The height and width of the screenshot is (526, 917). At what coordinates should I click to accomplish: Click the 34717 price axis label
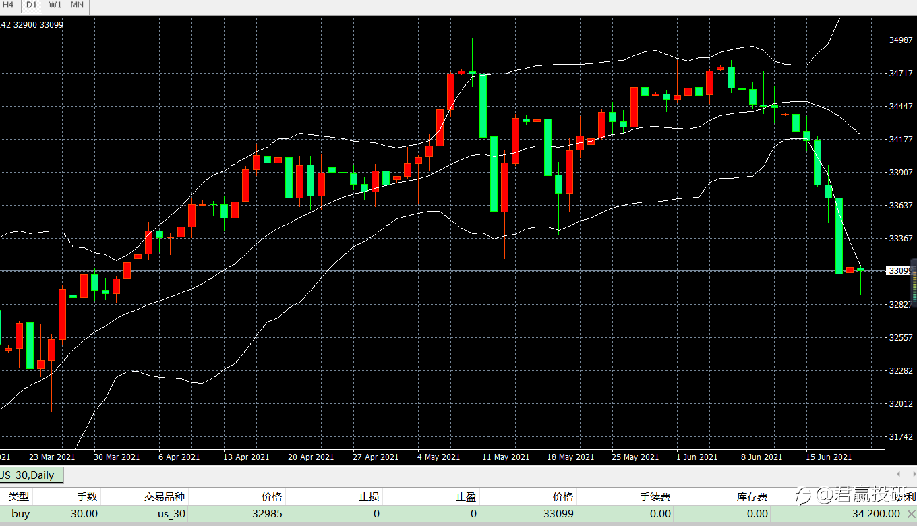901,74
